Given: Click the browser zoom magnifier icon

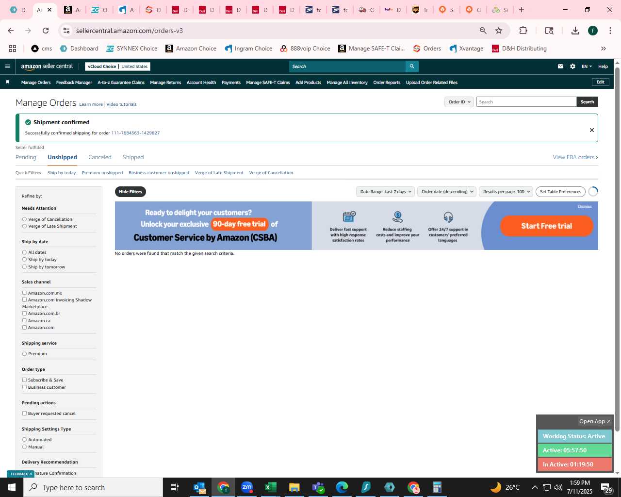Looking at the screenshot, I should pyautogui.click(x=483, y=31).
